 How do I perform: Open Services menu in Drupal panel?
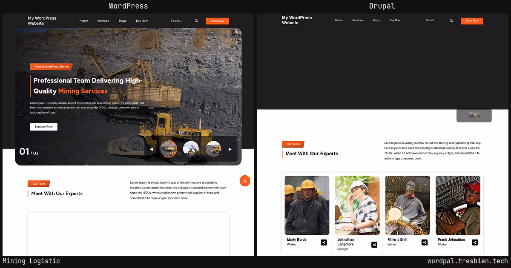pyautogui.click(x=358, y=20)
